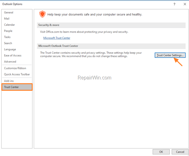Dismiss dialog with Cancel button
The image size is (189, 156).
click(180, 152)
